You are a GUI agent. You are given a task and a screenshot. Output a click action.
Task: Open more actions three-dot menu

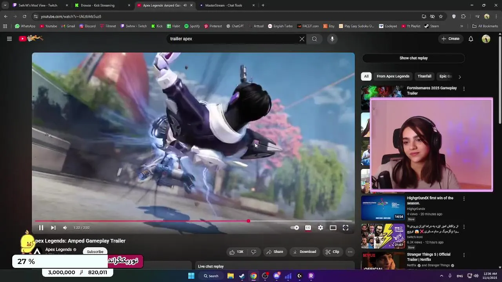tap(350, 252)
